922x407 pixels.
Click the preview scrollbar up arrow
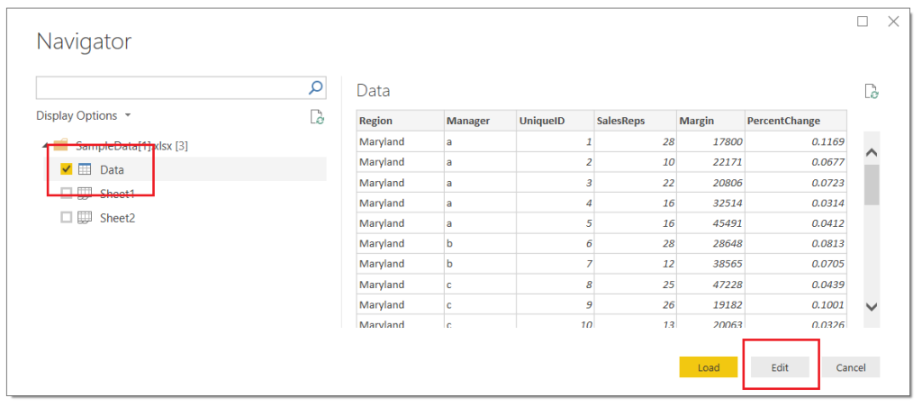point(872,152)
